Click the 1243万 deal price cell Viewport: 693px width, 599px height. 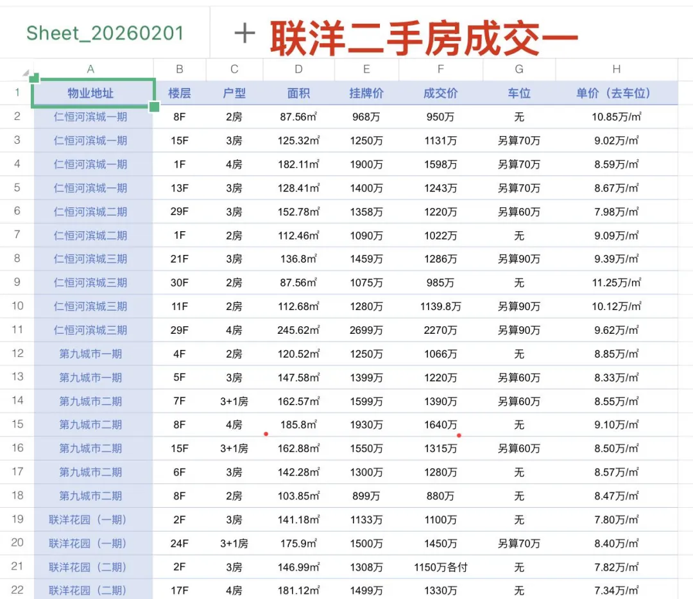pos(441,188)
